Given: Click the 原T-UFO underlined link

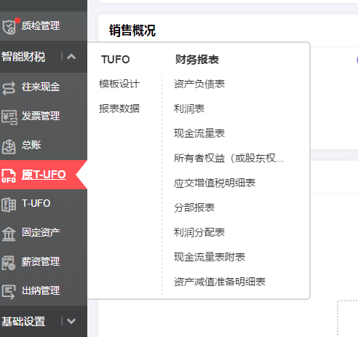Looking at the screenshot, I should click(44, 175).
